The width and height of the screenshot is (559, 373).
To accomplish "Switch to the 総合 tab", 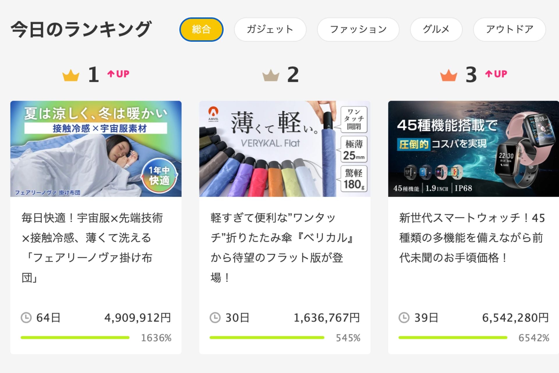I will [201, 29].
